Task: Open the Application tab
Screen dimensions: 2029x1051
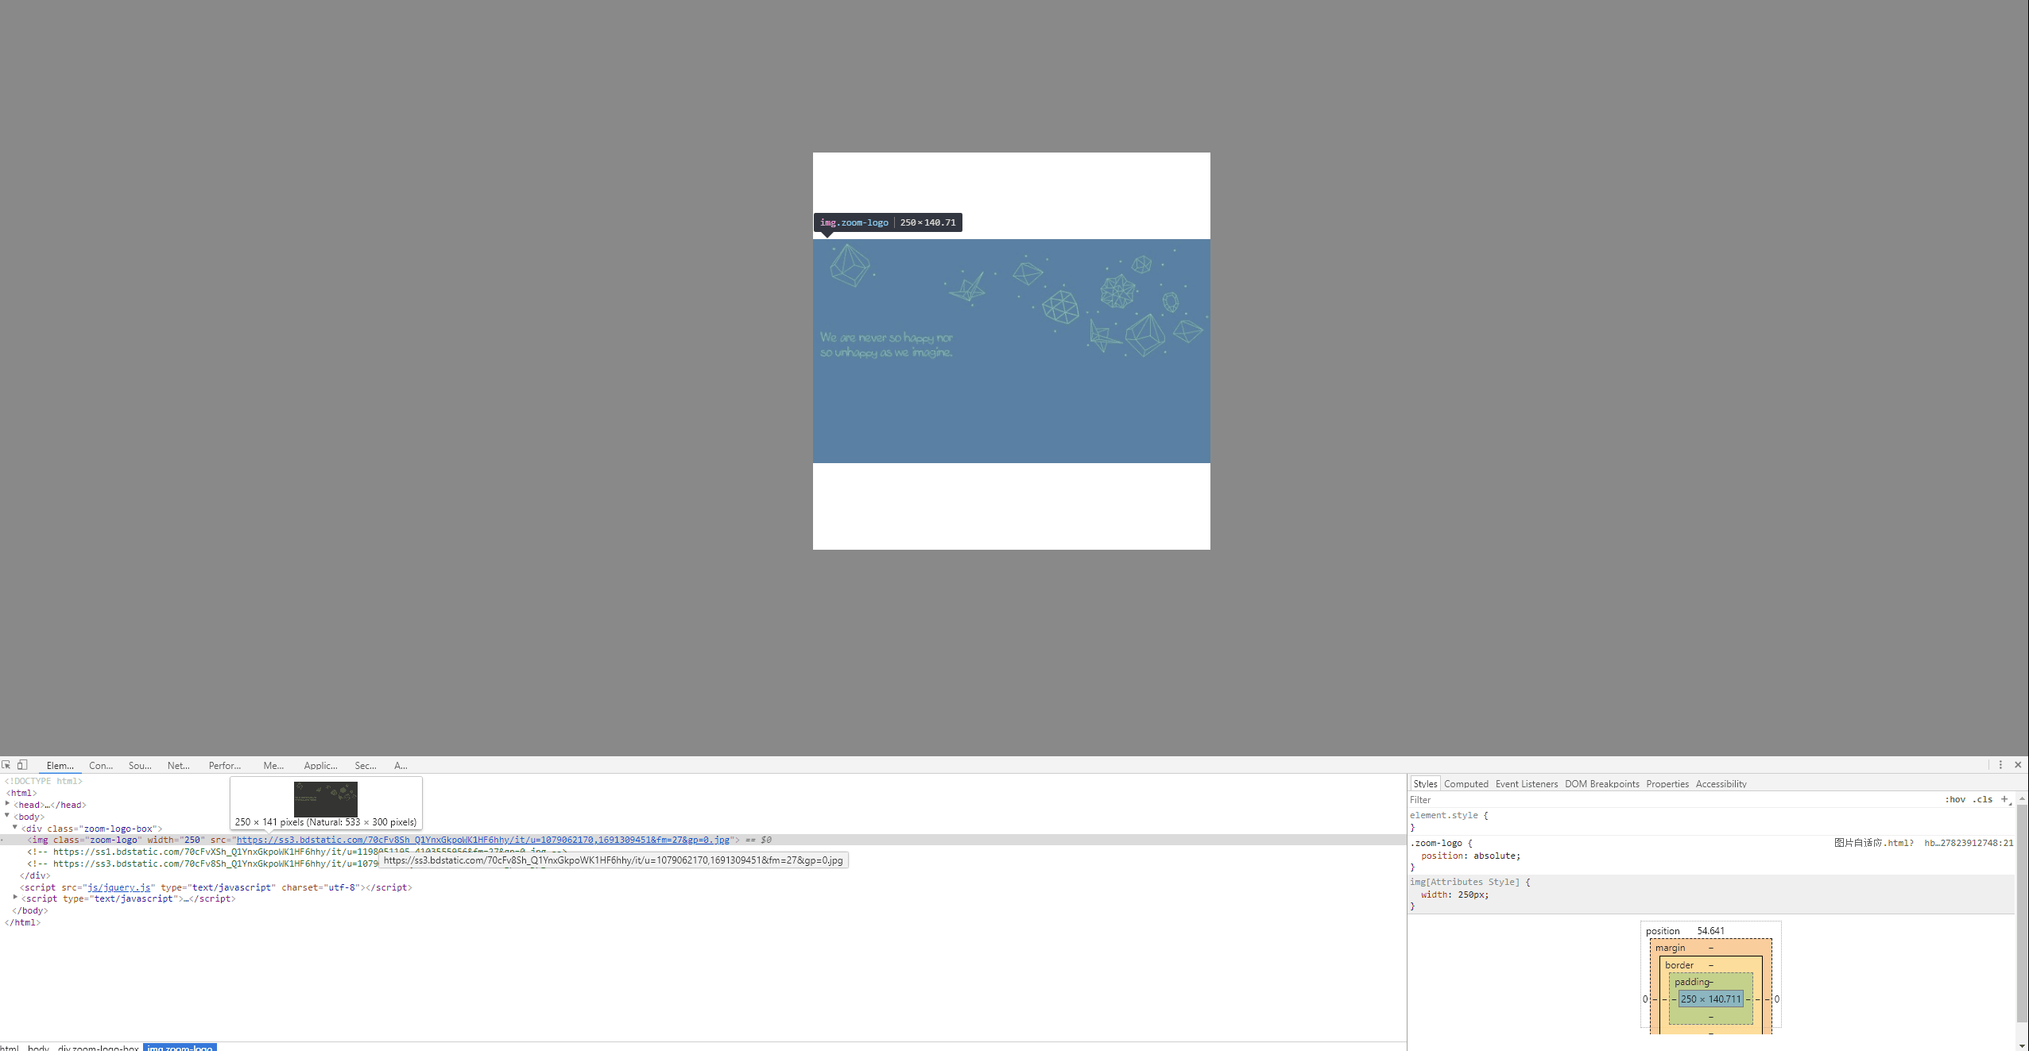Action: 320,766
